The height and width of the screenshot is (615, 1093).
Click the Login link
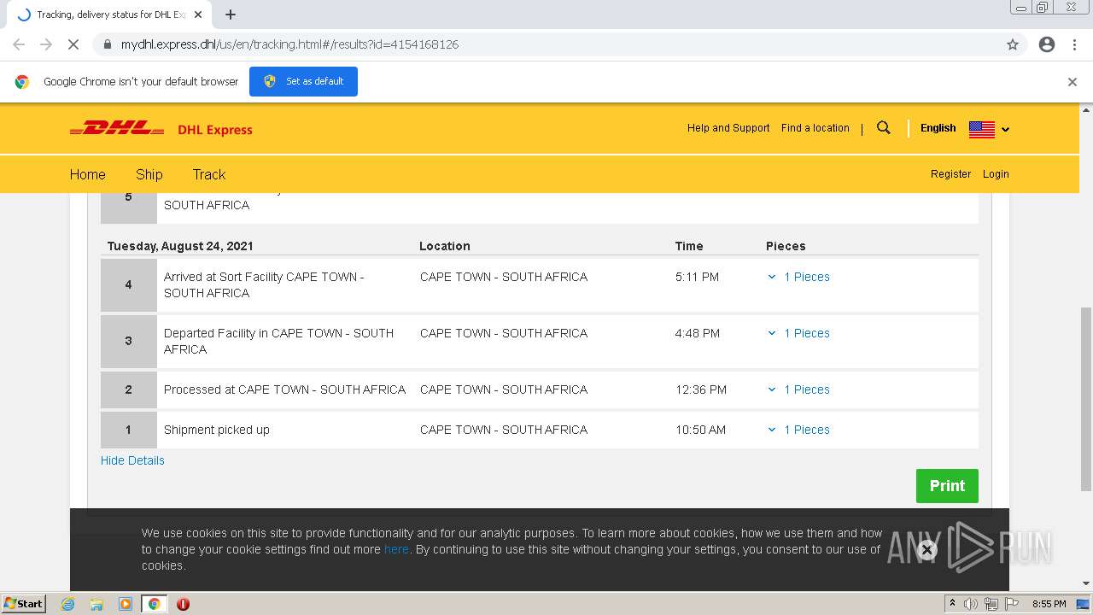996,173
